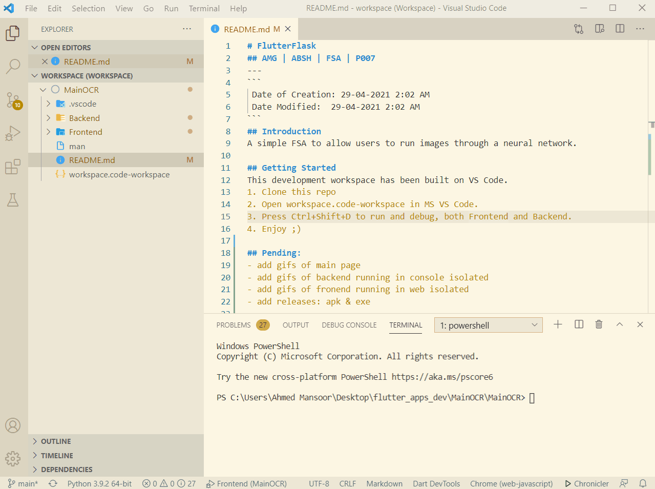Open notifications bell in status bar
The image size is (655, 489).
[643, 483]
